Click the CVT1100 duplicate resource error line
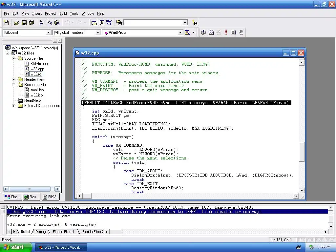 [x=130, y=207]
